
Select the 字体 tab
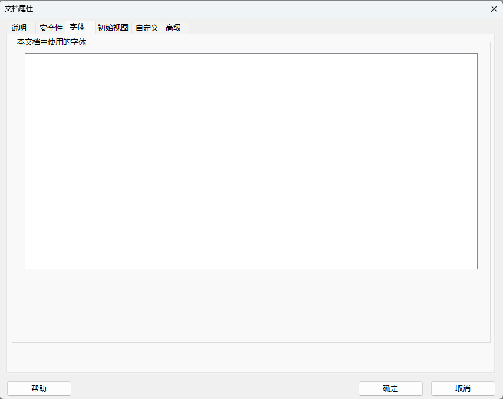click(x=78, y=27)
